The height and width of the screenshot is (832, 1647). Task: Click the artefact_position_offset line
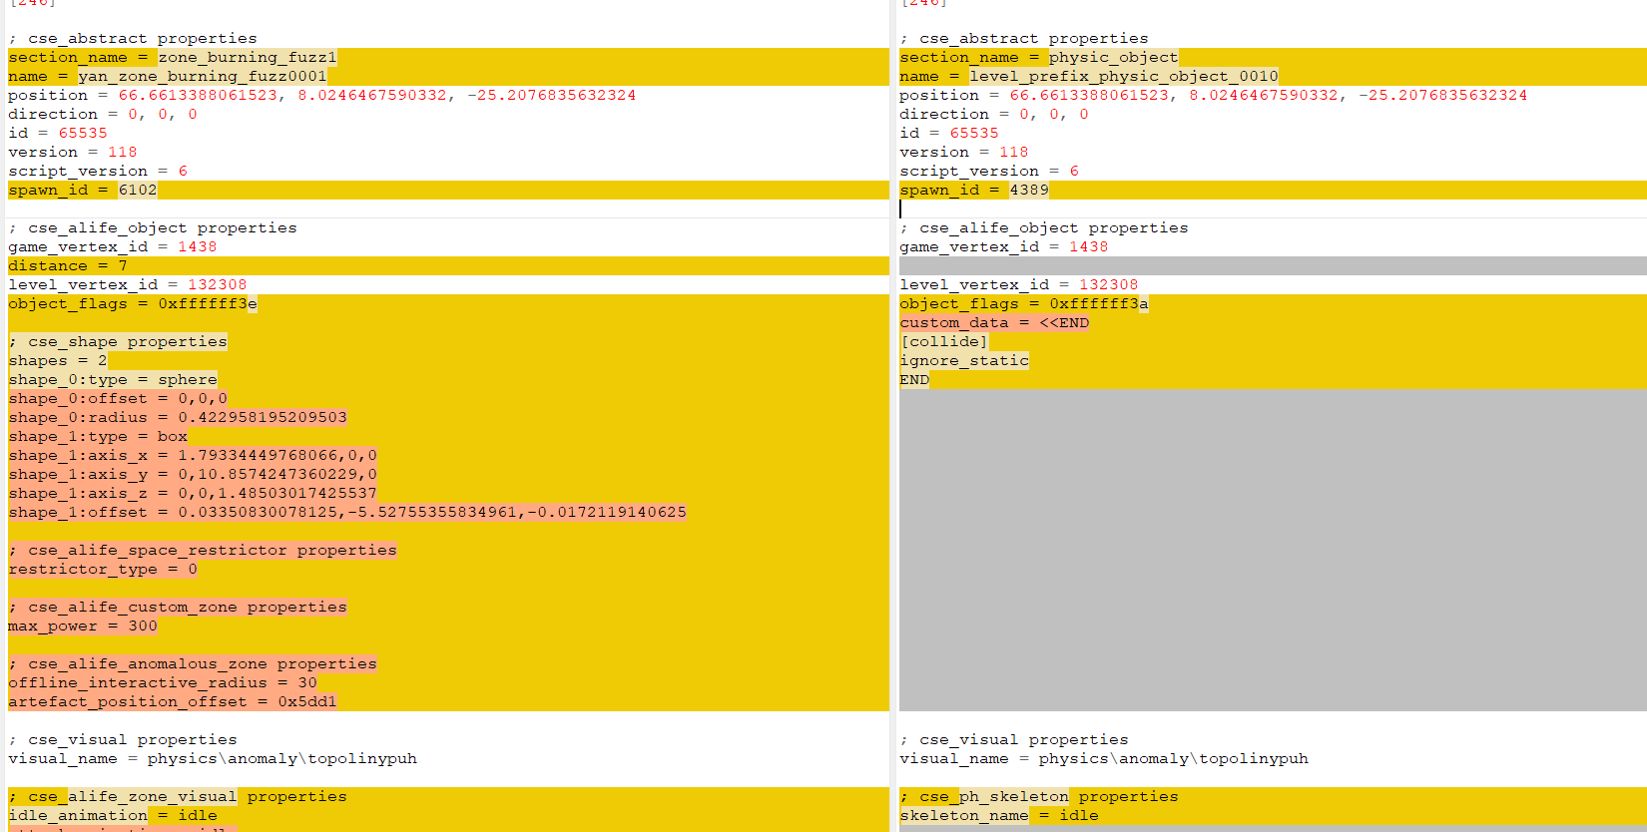[x=173, y=701]
